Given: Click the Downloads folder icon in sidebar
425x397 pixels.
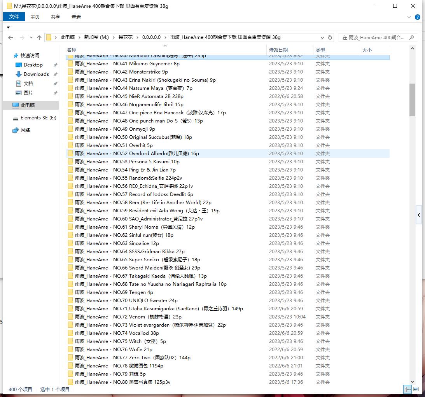Looking at the screenshot, I should pyautogui.click(x=18, y=74).
